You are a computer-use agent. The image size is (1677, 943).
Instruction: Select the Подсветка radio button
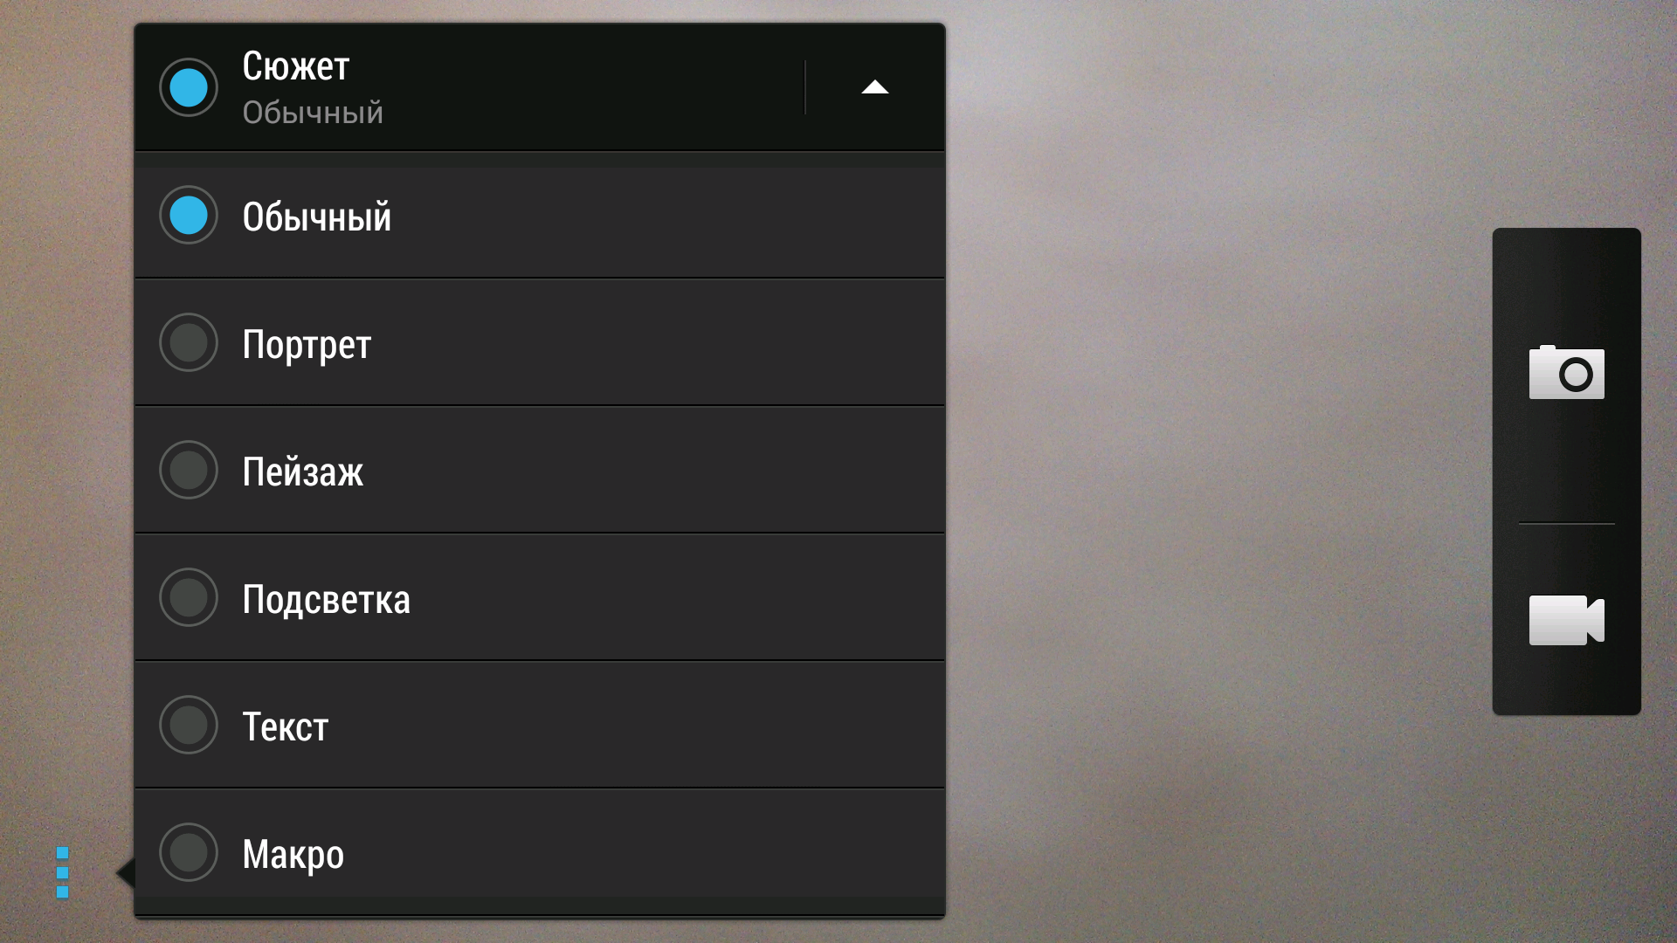click(x=189, y=597)
